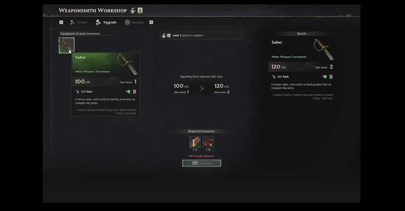This screenshot has width=405, height=211.
Task: Click the Not enough resources warning text
Action: click(x=201, y=156)
